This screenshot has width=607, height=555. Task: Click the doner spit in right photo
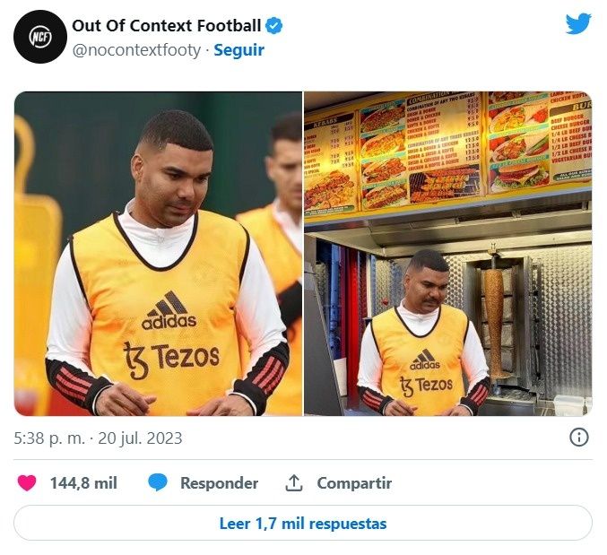(494, 318)
